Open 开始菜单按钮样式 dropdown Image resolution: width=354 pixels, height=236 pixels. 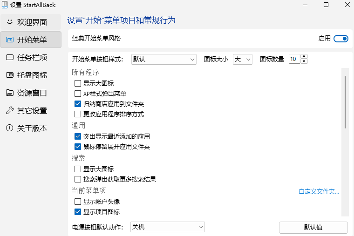[164, 59]
